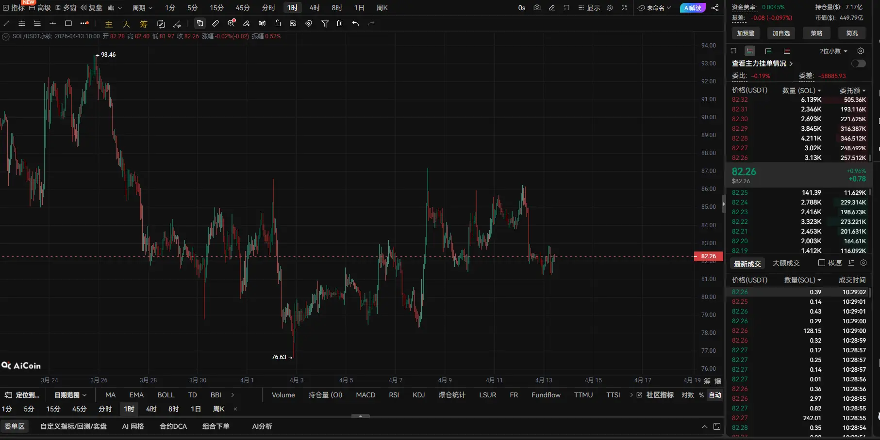
Task: Show buy-only (green) order book view
Action: pyautogui.click(x=768, y=51)
